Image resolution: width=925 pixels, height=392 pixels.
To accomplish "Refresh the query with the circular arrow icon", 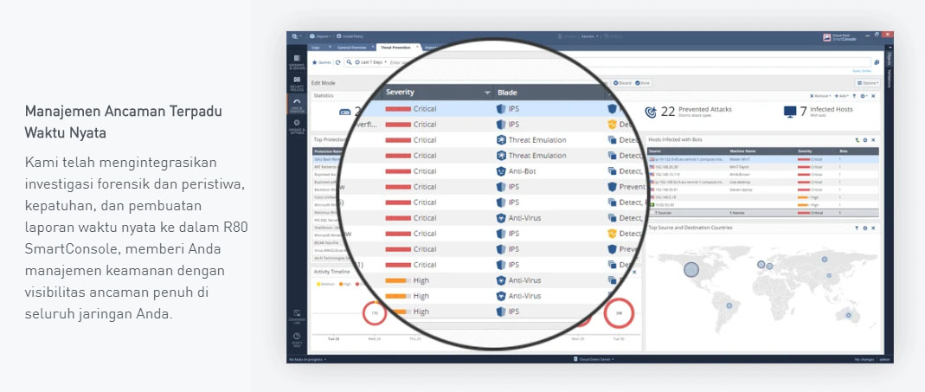I will (x=338, y=62).
